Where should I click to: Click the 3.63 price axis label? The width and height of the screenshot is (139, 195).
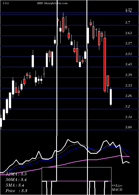[128, 33]
